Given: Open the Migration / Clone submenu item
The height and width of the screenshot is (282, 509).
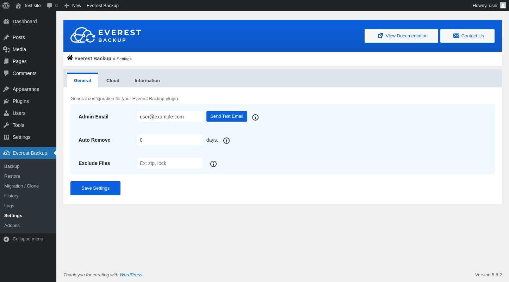Looking at the screenshot, I should pos(21,186).
